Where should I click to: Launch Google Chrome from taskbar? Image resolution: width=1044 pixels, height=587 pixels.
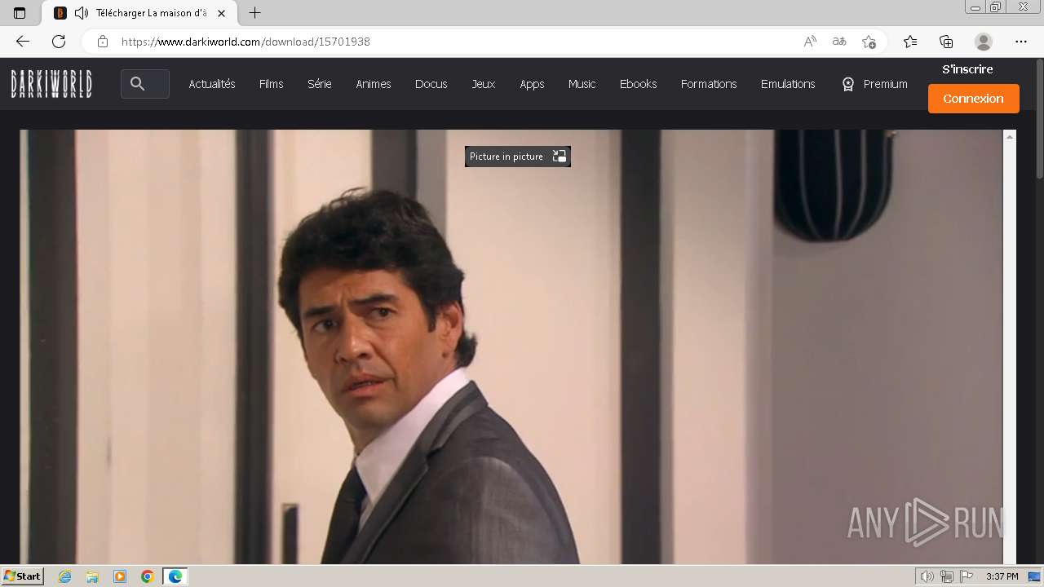(x=148, y=576)
